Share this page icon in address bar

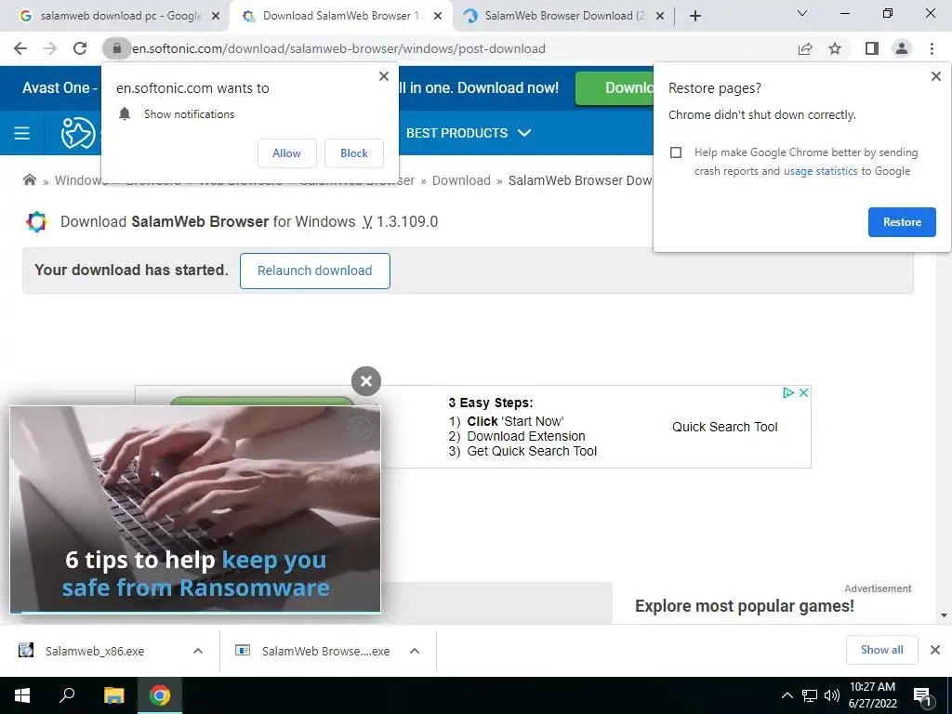coord(805,48)
